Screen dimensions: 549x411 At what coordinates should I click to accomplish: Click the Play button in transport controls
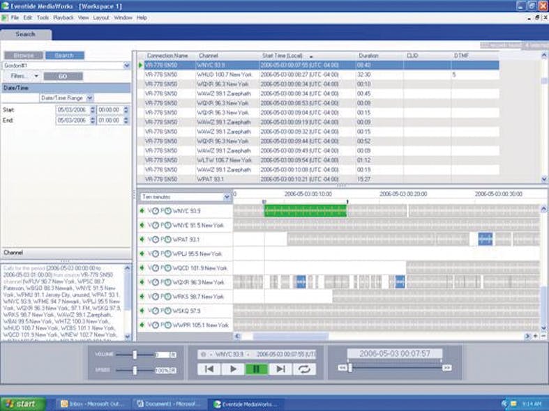[232, 369]
